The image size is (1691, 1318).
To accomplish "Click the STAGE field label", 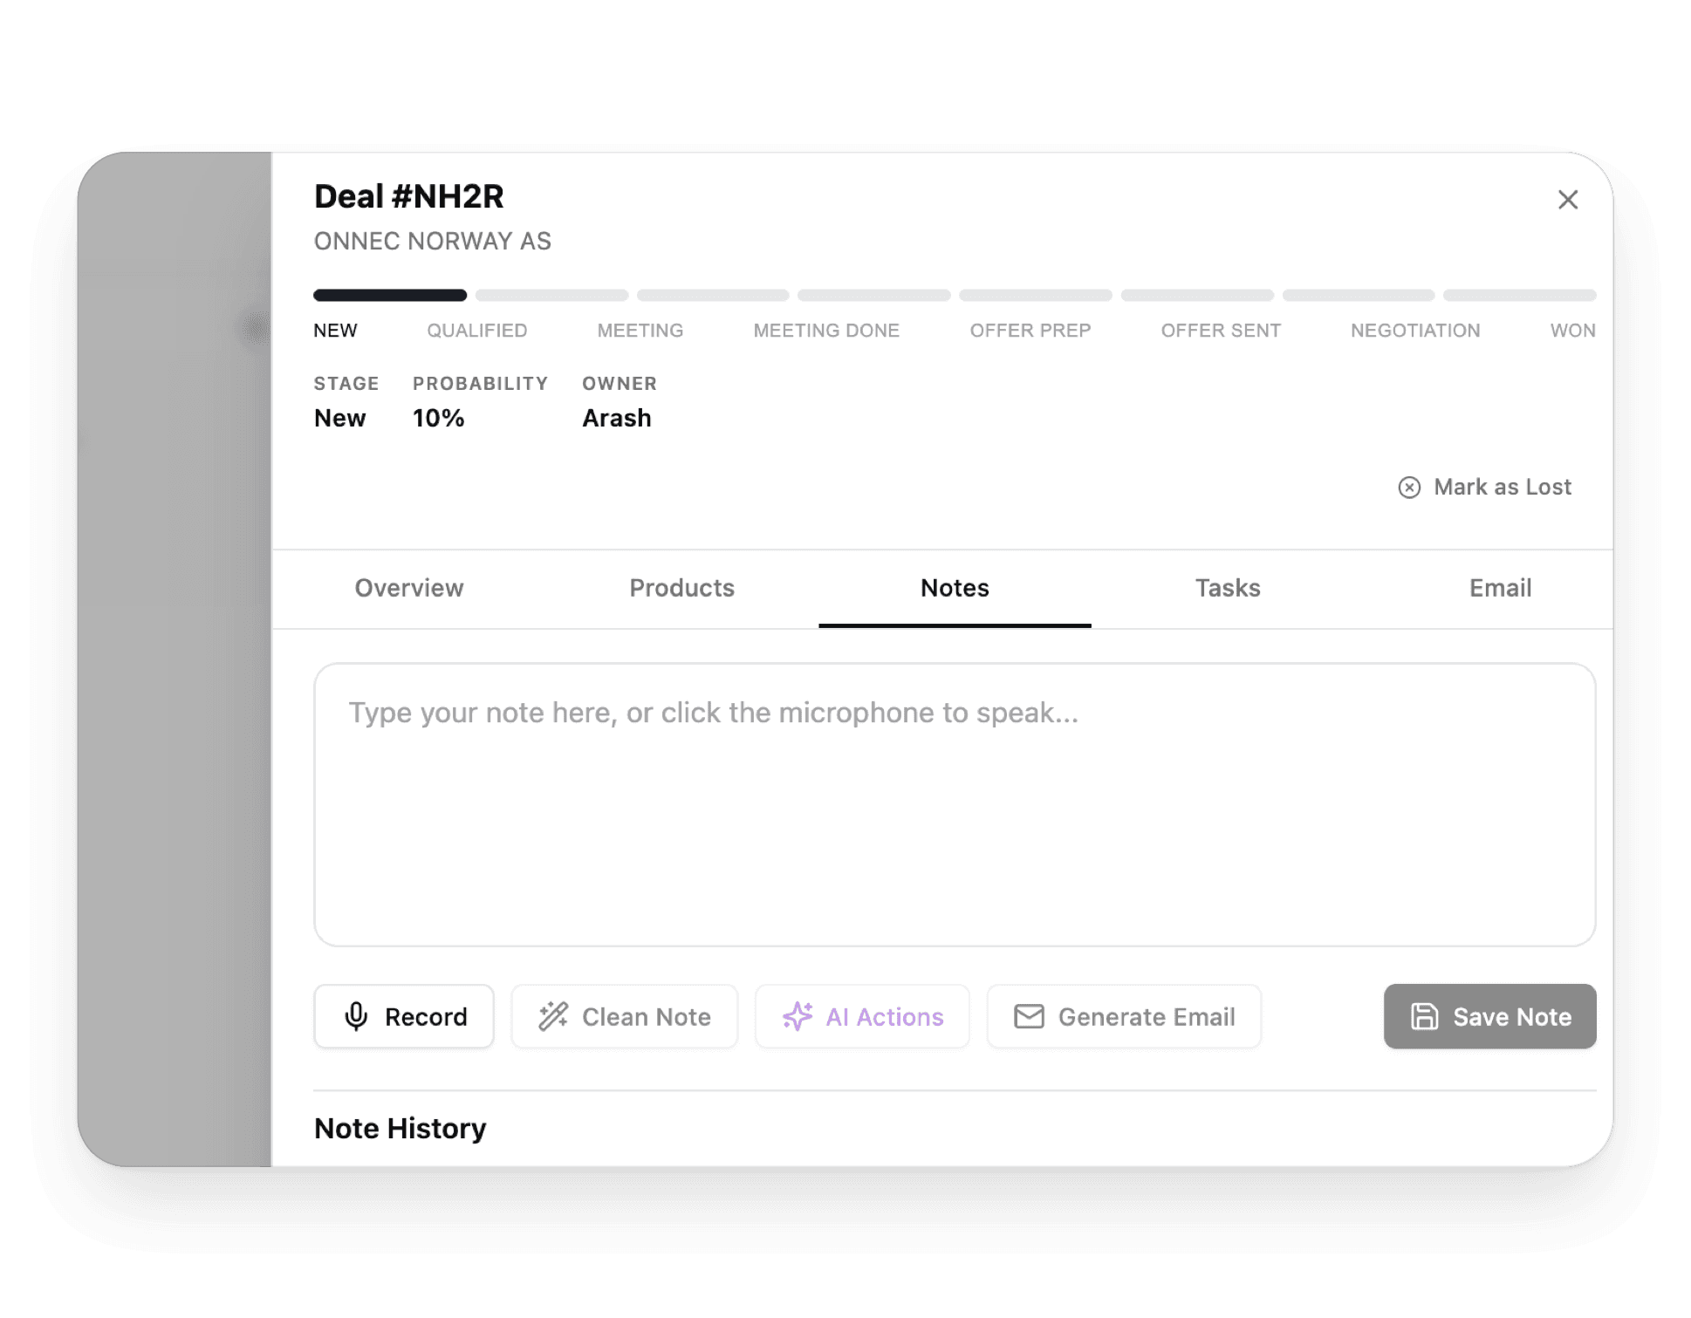I will click(346, 384).
